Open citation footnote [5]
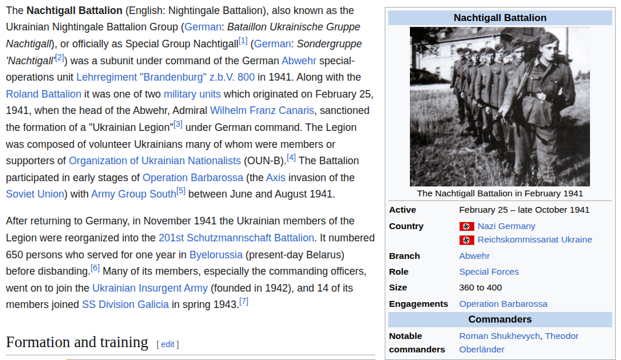The image size is (621, 360). [x=181, y=191]
